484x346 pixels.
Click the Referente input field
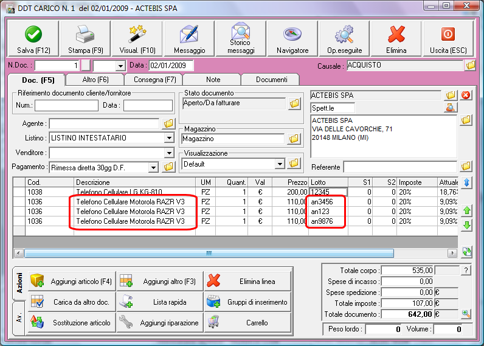click(x=400, y=167)
